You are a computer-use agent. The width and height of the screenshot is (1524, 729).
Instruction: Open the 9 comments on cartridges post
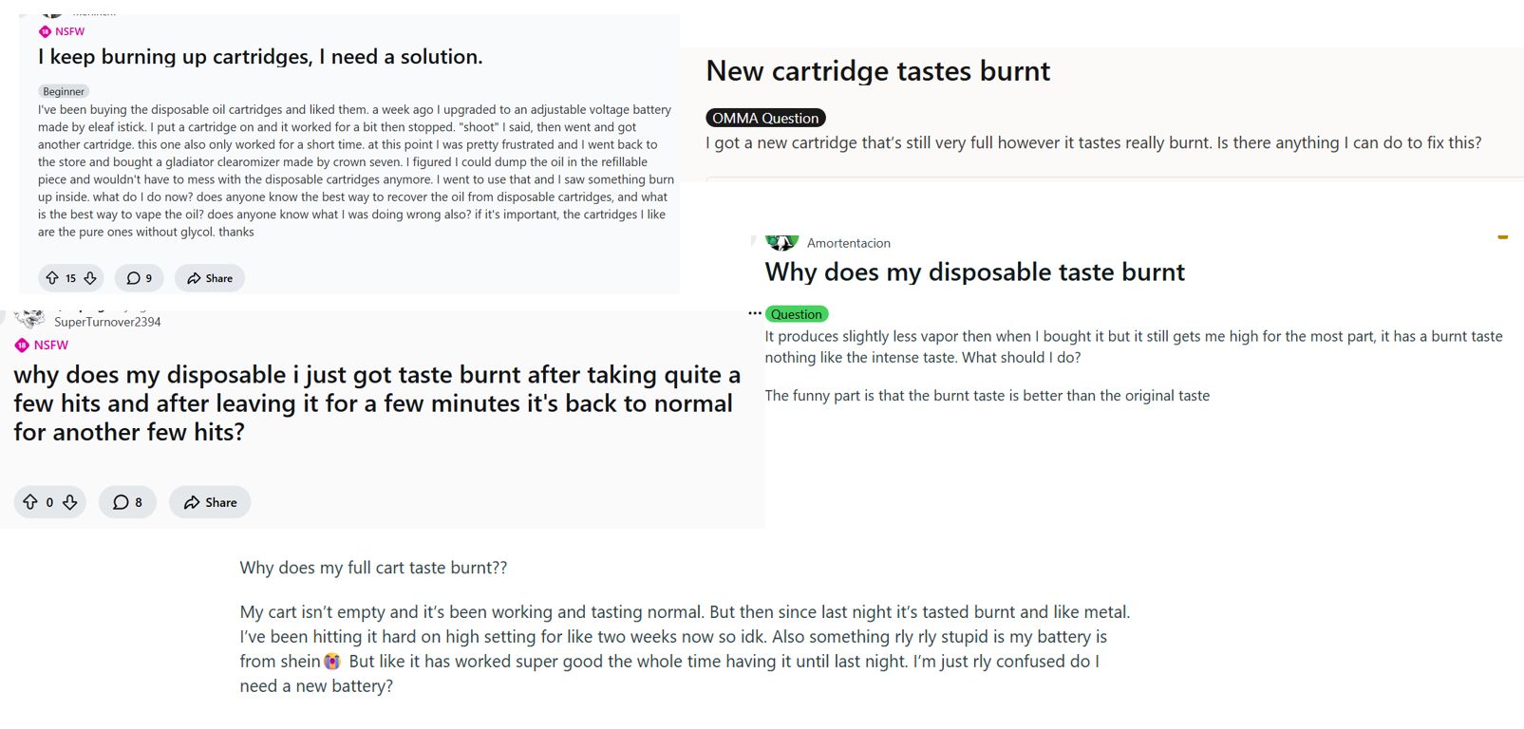click(140, 278)
